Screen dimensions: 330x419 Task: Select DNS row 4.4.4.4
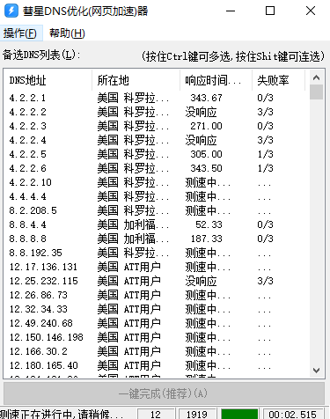(x=156, y=196)
